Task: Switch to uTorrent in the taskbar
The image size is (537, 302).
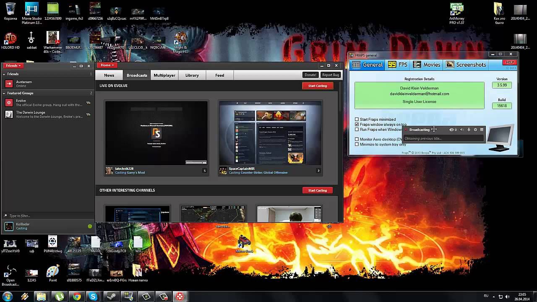Action: click(60, 297)
